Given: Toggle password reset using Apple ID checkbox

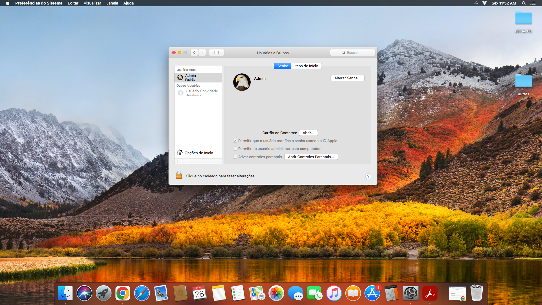Looking at the screenshot, I should pyautogui.click(x=235, y=141).
